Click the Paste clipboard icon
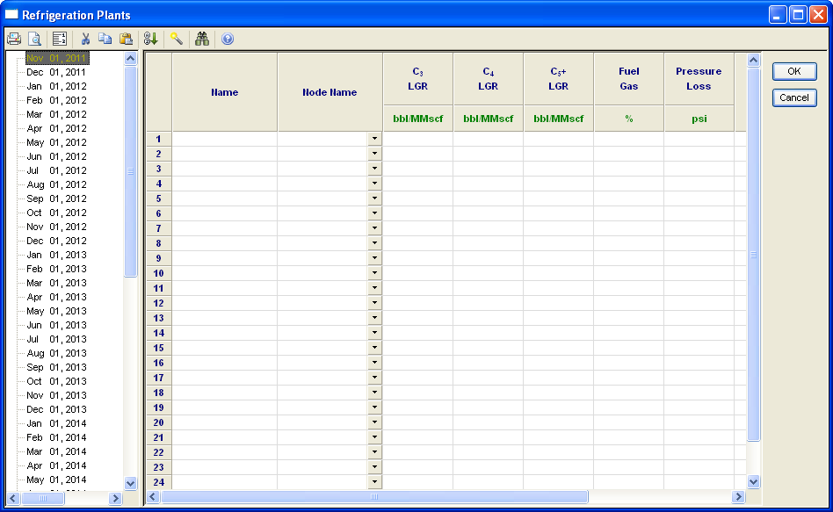The image size is (833, 512). pyautogui.click(x=126, y=39)
